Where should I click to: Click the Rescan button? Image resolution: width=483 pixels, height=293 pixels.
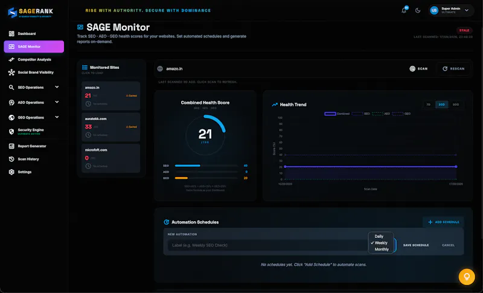point(453,69)
